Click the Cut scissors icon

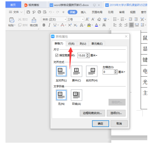click(x=20, y=19)
